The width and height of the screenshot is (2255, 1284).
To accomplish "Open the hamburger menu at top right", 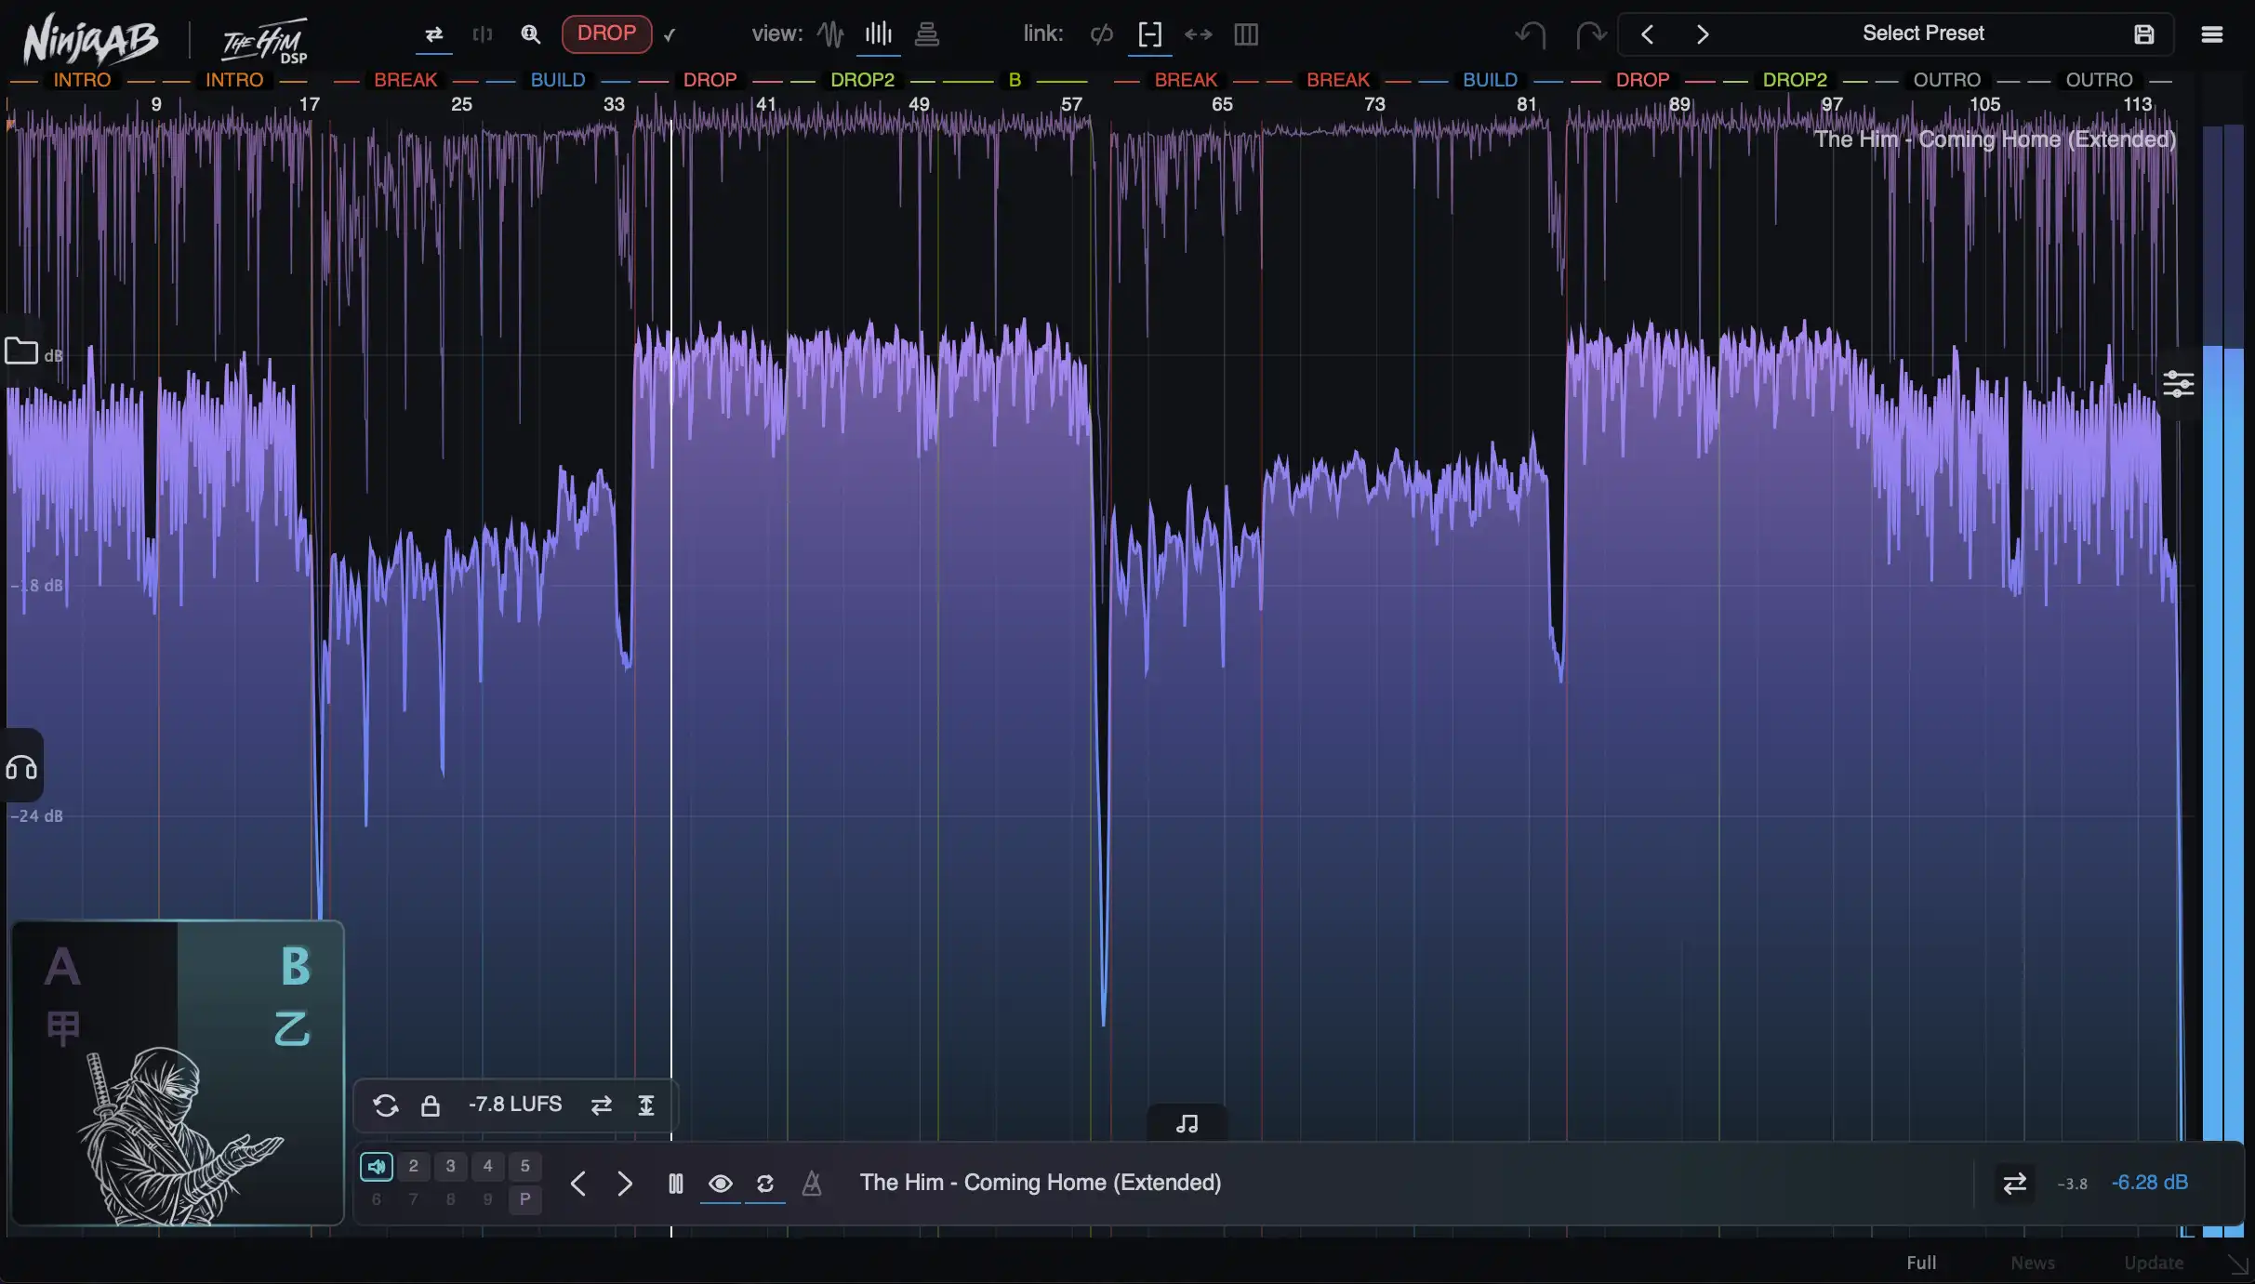I will tap(2212, 34).
